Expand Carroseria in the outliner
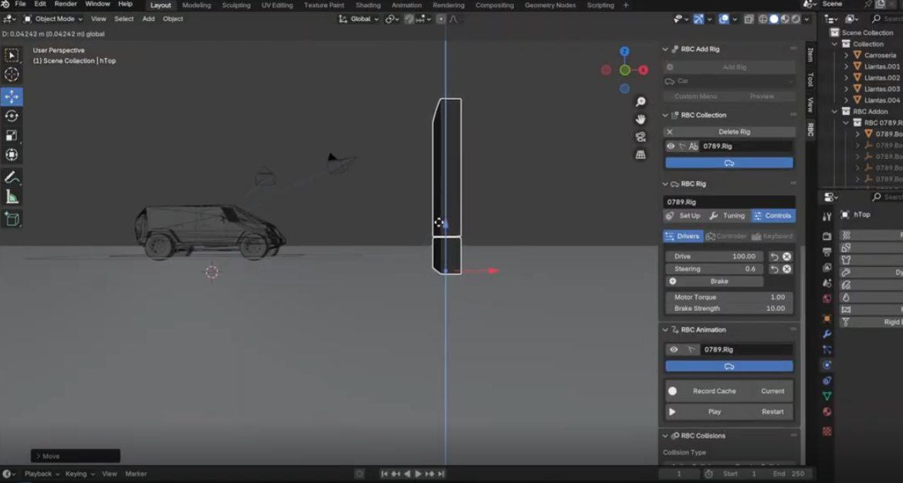 click(846, 56)
